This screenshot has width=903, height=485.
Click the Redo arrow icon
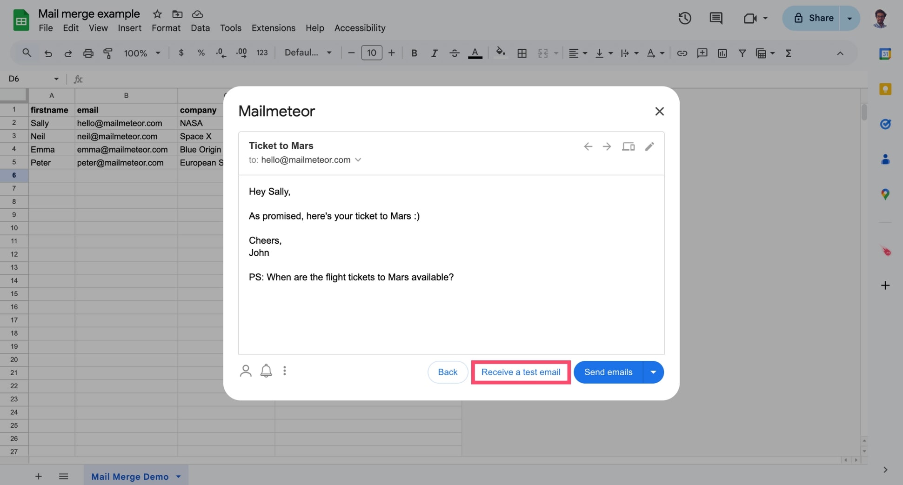68,53
